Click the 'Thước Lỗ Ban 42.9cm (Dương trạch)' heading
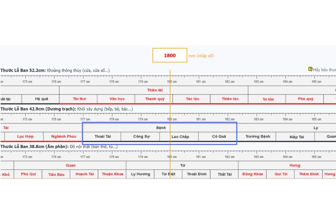 [38, 109]
